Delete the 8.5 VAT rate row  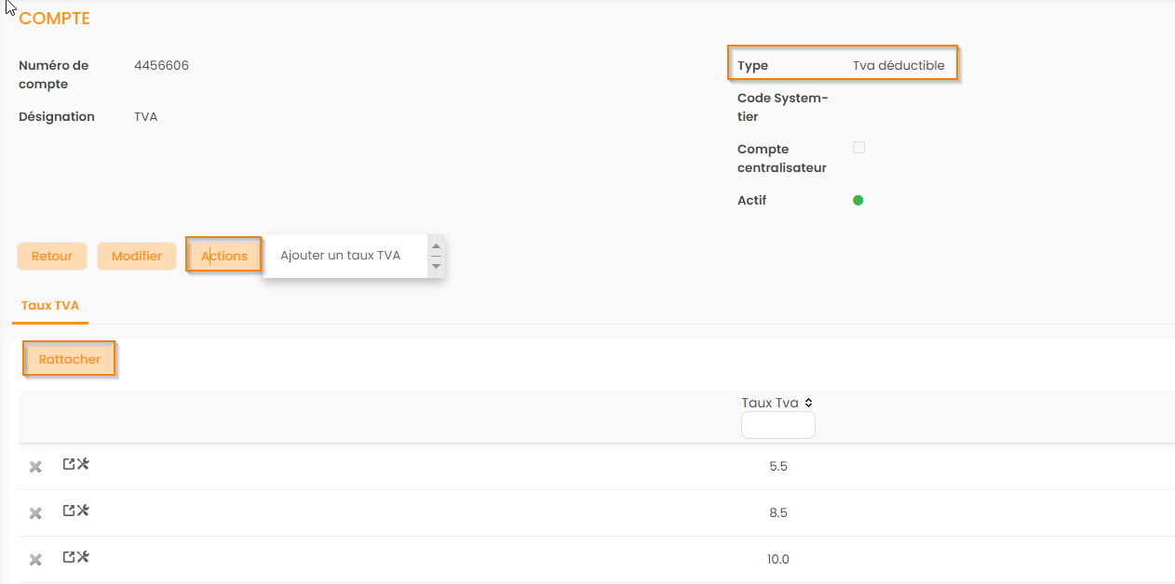point(35,513)
